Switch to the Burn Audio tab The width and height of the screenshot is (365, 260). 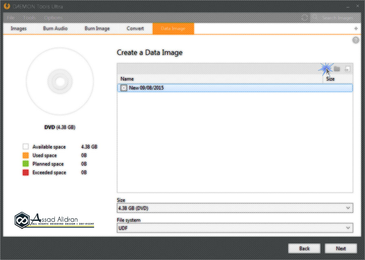[x=55, y=28]
